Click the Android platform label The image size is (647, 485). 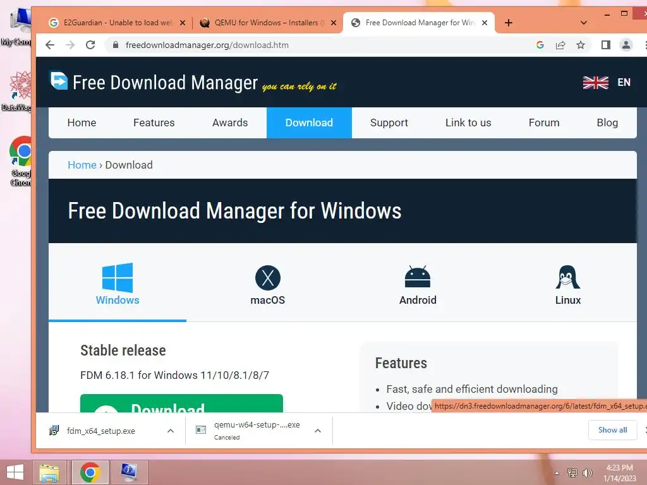[418, 300]
